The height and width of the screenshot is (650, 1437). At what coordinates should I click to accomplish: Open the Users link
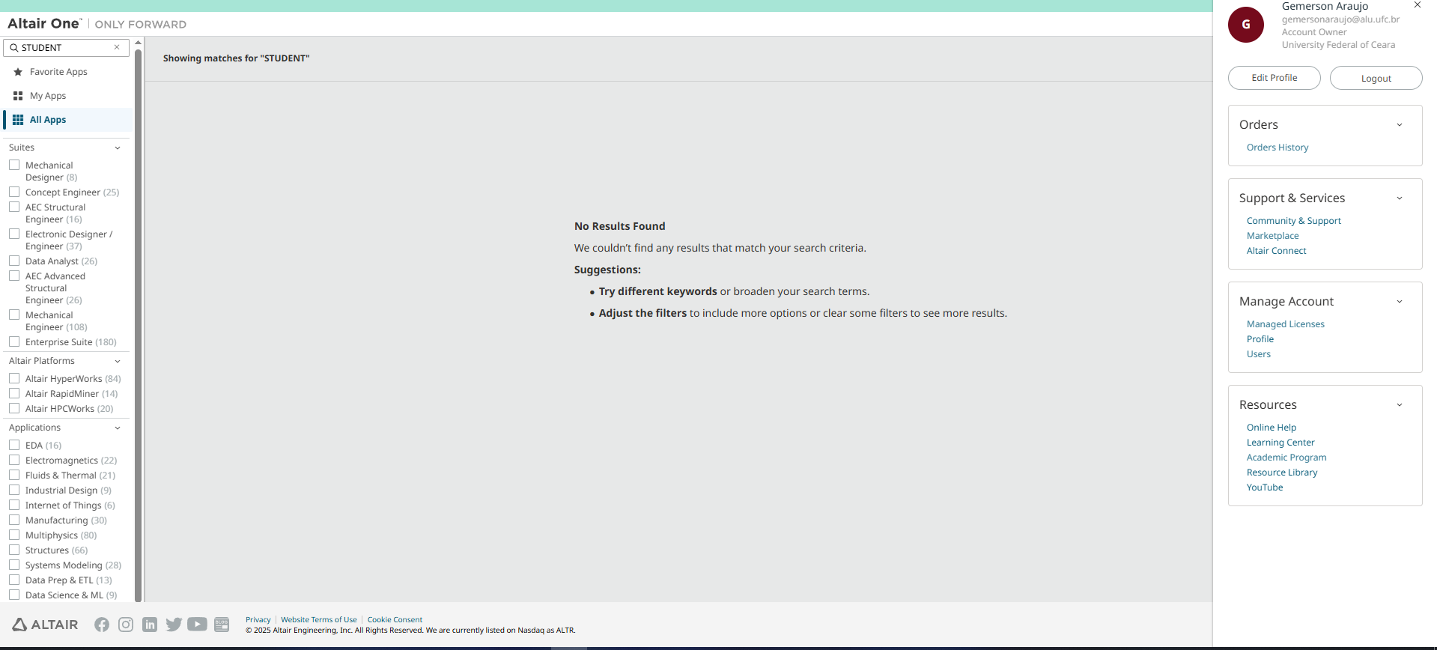click(1259, 354)
